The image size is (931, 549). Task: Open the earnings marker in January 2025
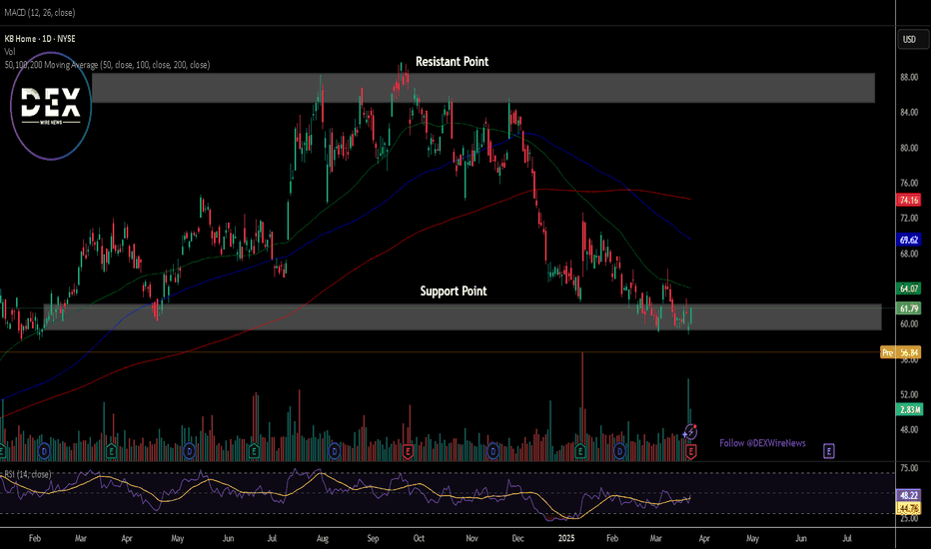click(580, 451)
